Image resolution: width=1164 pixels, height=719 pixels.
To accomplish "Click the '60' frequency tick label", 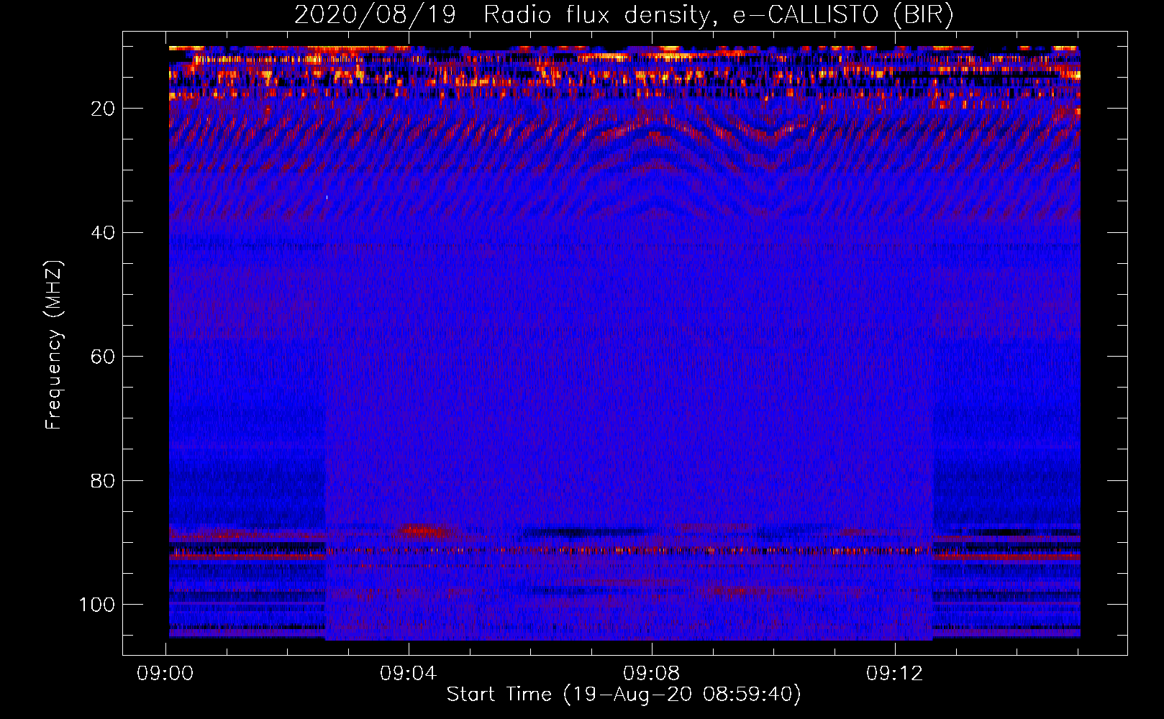I will click(103, 357).
